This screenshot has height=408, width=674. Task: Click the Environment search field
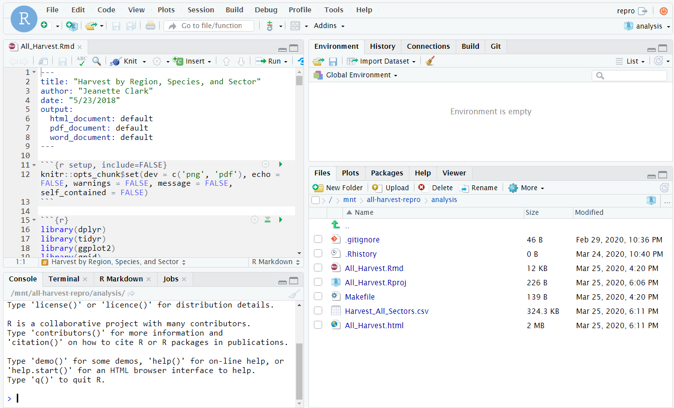[x=629, y=75]
